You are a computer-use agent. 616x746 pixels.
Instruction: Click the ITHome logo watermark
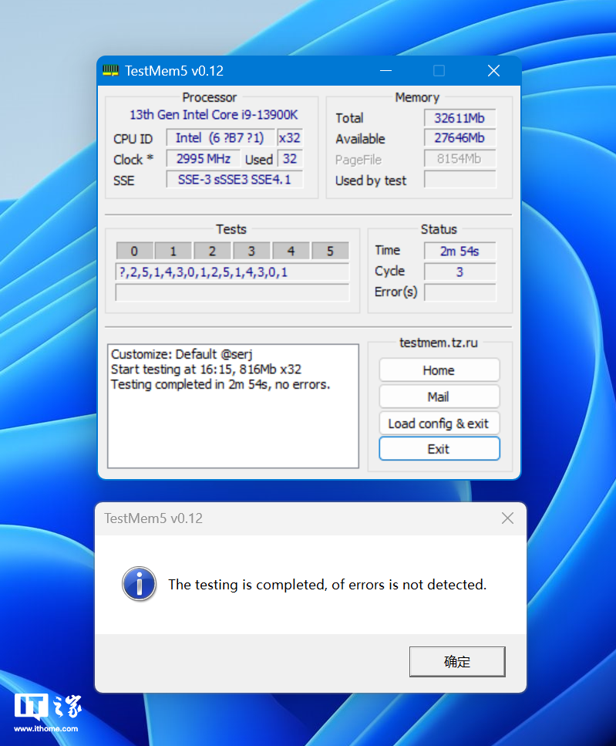coord(48,711)
